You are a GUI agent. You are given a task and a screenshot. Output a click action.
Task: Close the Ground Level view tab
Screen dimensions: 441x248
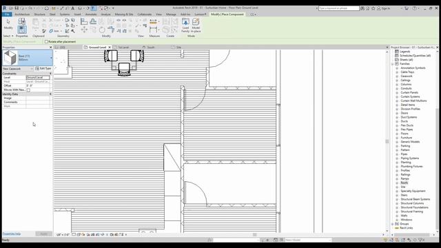click(110, 48)
